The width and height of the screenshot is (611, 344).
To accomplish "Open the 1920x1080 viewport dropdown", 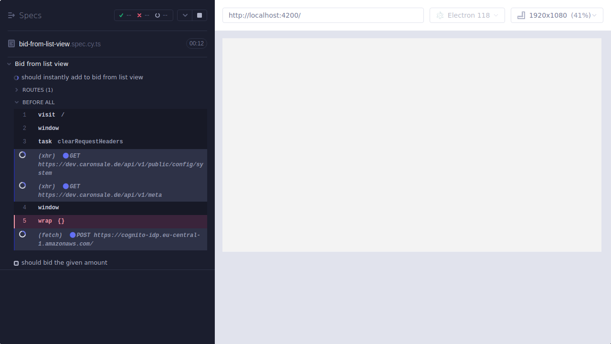I will (557, 15).
